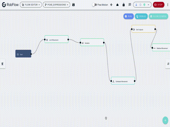Click the Cartesian Movement axes icon
This screenshot has width=170, height=127.
pyautogui.click(x=113, y=81)
